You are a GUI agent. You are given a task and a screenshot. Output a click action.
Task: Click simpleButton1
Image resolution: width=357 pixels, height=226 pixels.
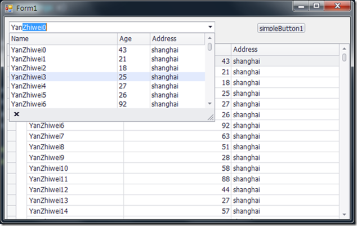[281, 28]
